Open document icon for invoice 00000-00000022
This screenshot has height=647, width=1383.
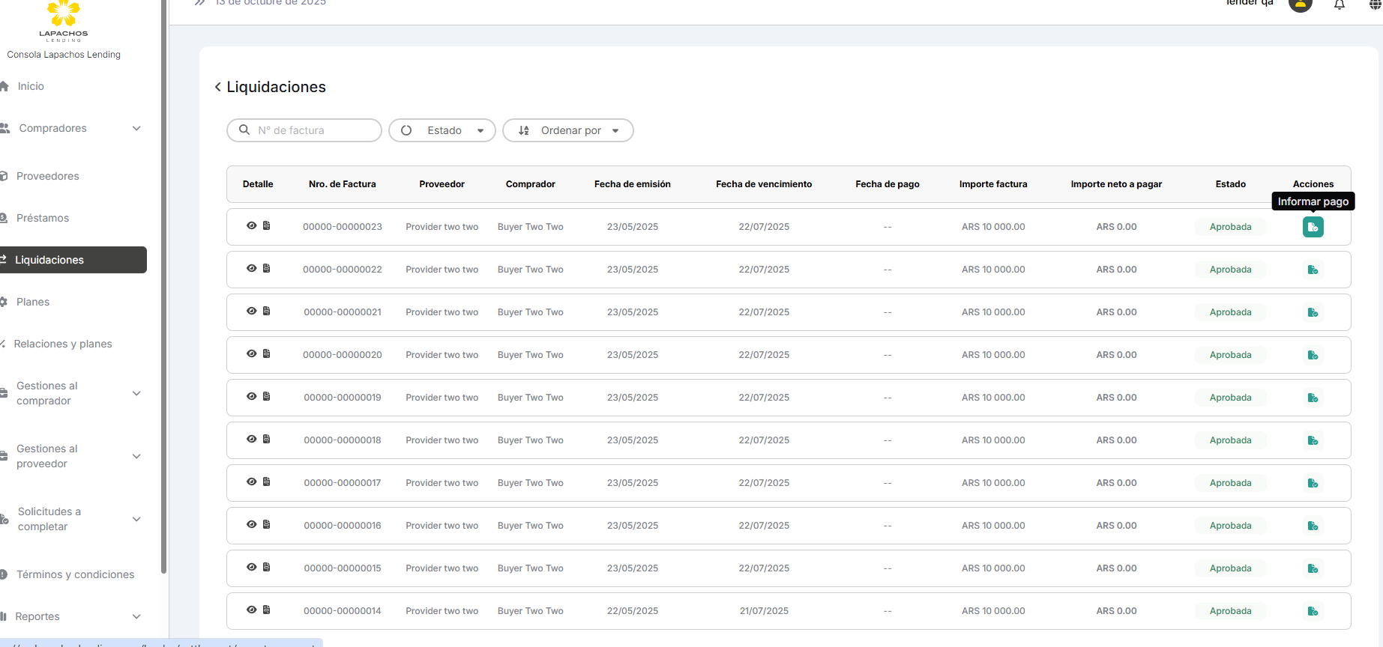(x=266, y=268)
